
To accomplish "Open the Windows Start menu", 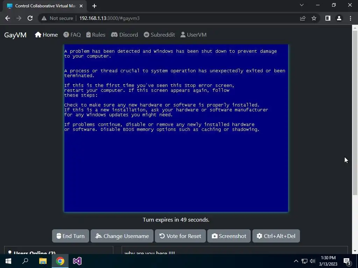I will [x=8, y=261].
